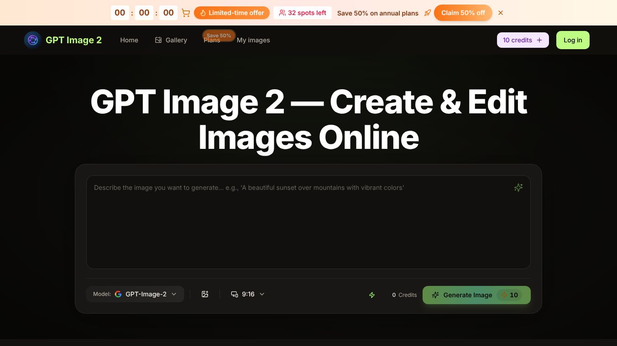Click the Log in button
The height and width of the screenshot is (346, 617).
click(573, 40)
